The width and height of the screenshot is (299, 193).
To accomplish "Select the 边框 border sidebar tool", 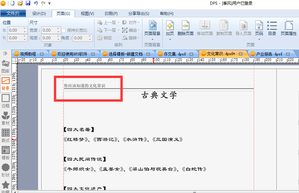I will point(6,101).
